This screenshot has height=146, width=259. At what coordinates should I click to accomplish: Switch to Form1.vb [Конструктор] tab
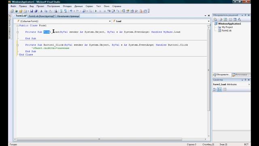(41, 16)
